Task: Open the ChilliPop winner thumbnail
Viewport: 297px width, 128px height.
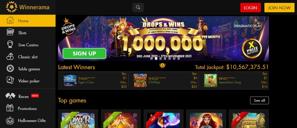Action: [140, 80]
